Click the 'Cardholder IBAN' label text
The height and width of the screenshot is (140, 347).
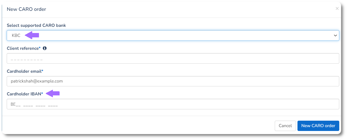tap(24, 94)
